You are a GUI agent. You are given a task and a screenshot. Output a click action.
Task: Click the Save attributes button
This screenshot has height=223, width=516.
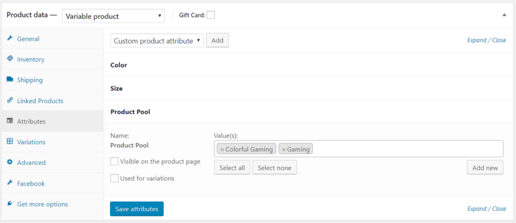click(x=137, y=209)
